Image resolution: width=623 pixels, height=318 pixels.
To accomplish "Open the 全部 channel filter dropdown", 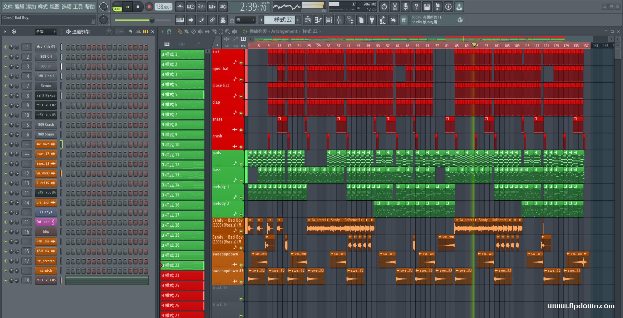I will click(x=45, y=31).
